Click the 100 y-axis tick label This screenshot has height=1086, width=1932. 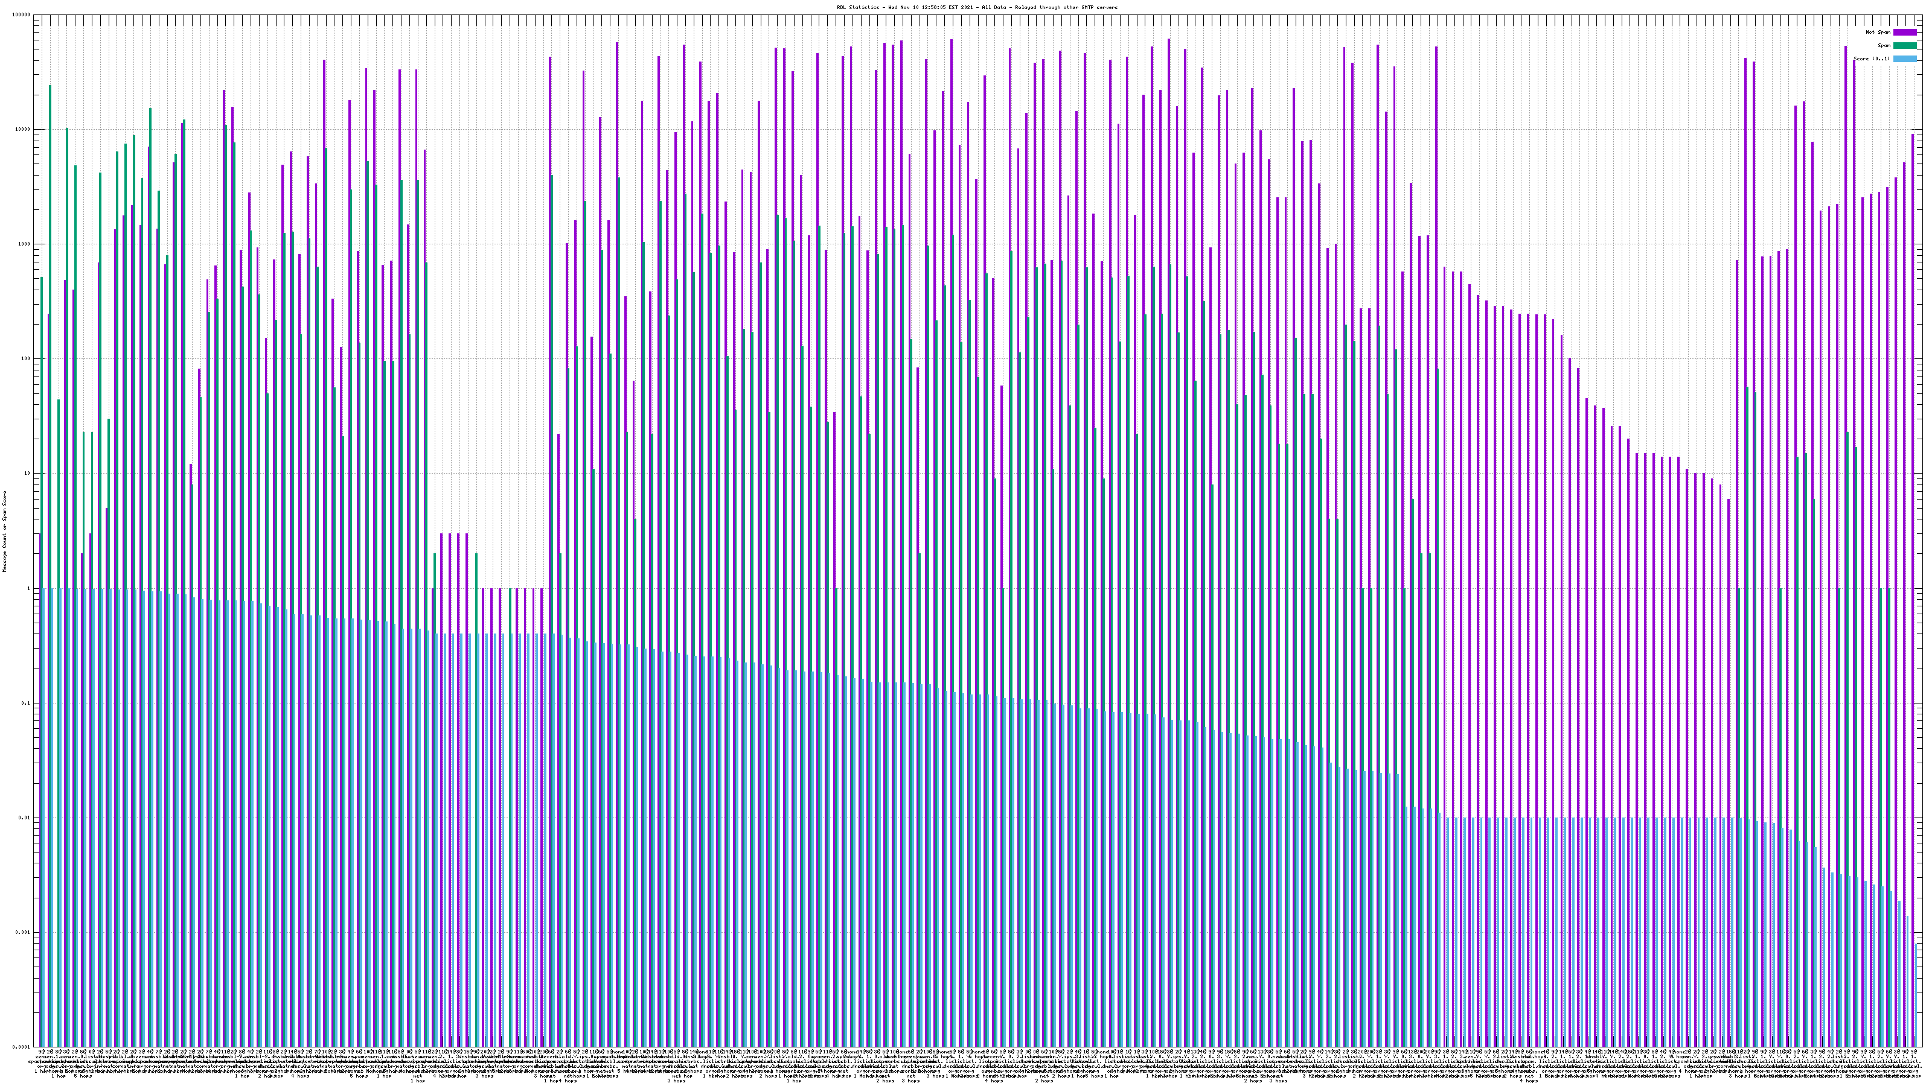tap(26, 359)
